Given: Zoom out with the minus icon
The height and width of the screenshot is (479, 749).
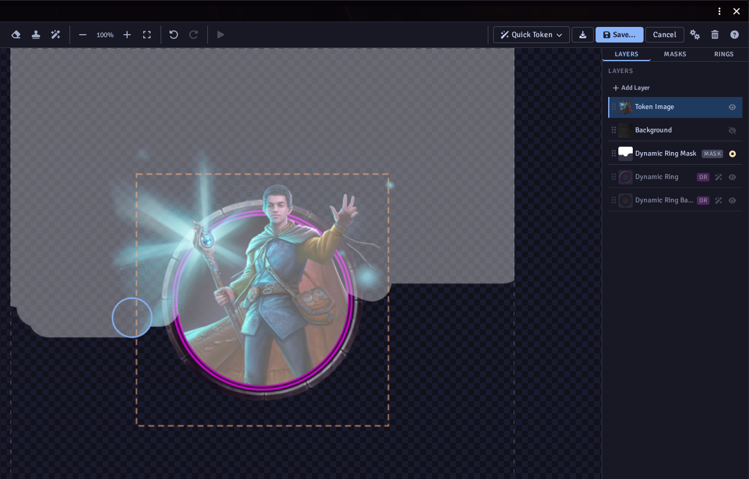Looking at the screenshot, I should click(83, 35).
